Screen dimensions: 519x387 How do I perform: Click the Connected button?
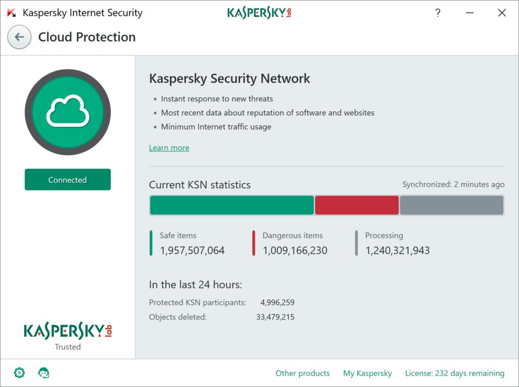(x=68, y=180)
